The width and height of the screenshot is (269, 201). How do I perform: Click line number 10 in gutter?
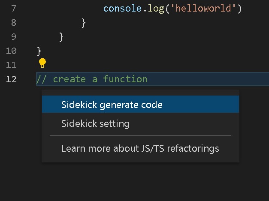coord(11,51)
